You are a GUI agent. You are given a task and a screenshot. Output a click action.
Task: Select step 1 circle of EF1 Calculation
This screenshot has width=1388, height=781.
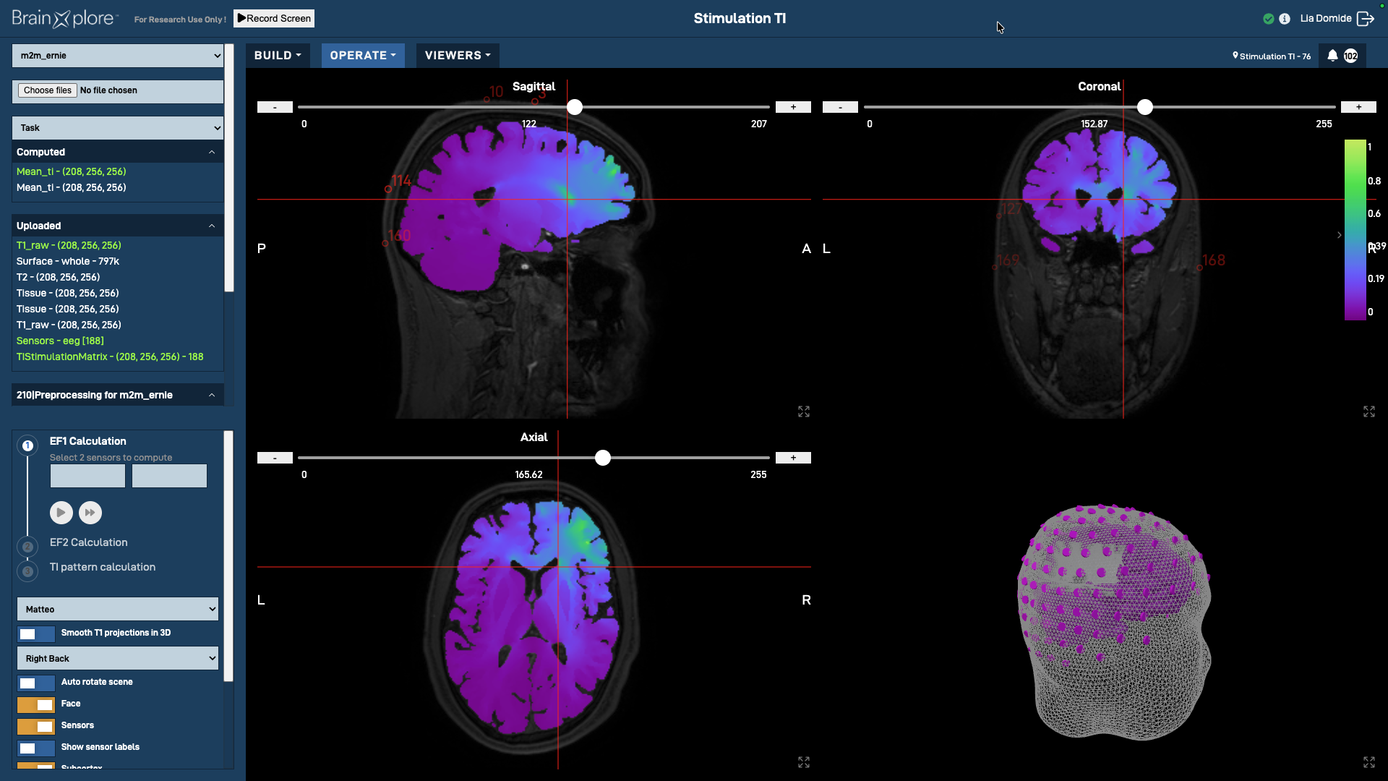tap(27, 445)
